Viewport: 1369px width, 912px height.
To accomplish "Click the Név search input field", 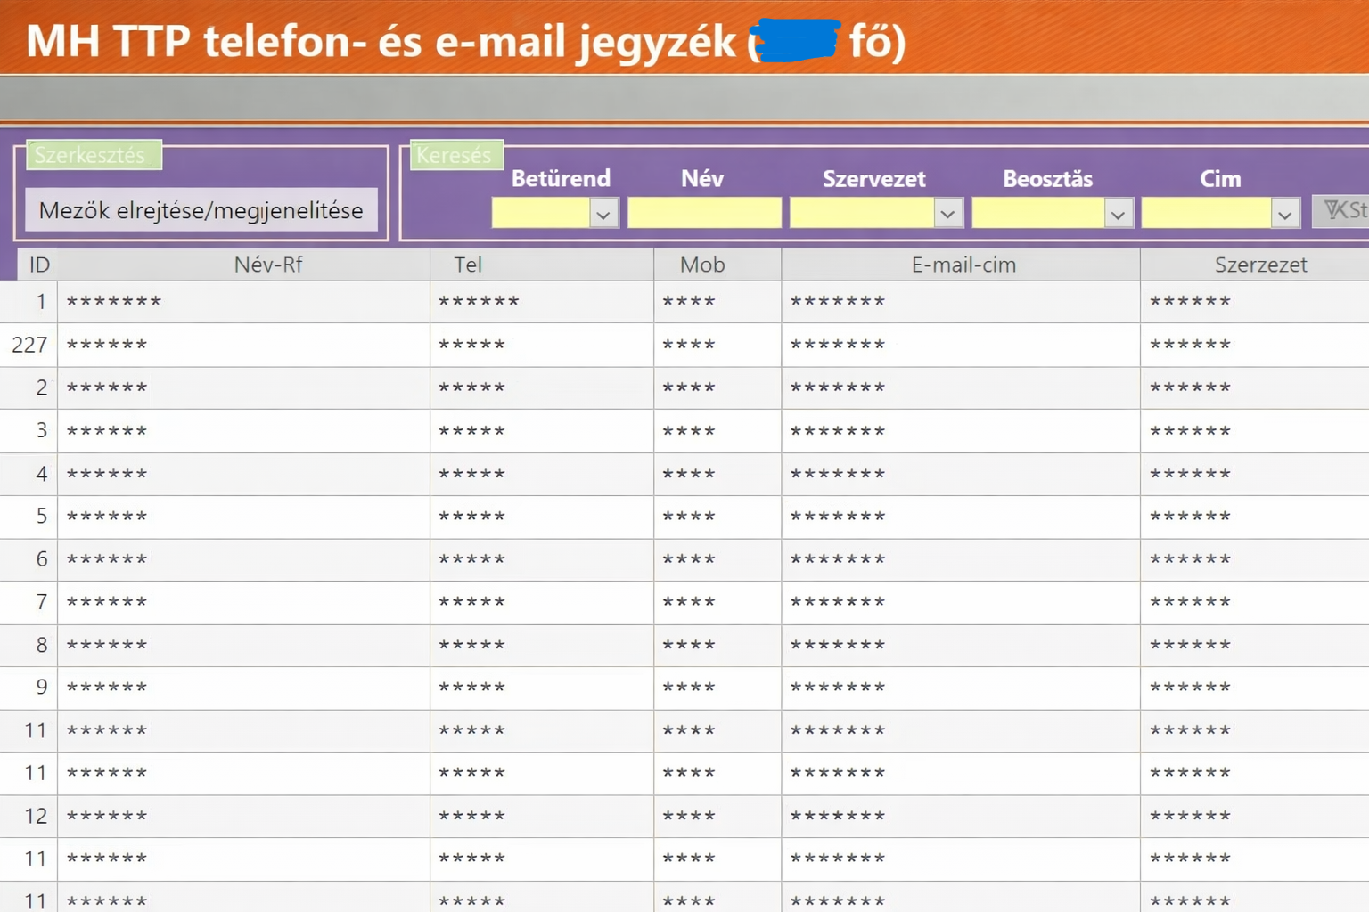I will (x=704, y=212).
